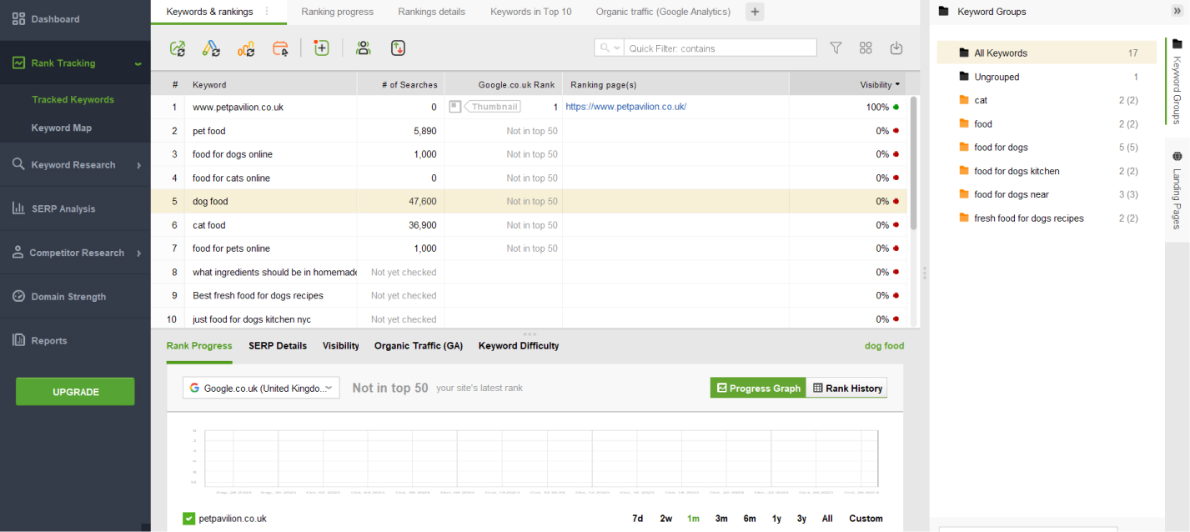Toggle the petpavilion.co.uk graph checkbox

coord(189,519)
